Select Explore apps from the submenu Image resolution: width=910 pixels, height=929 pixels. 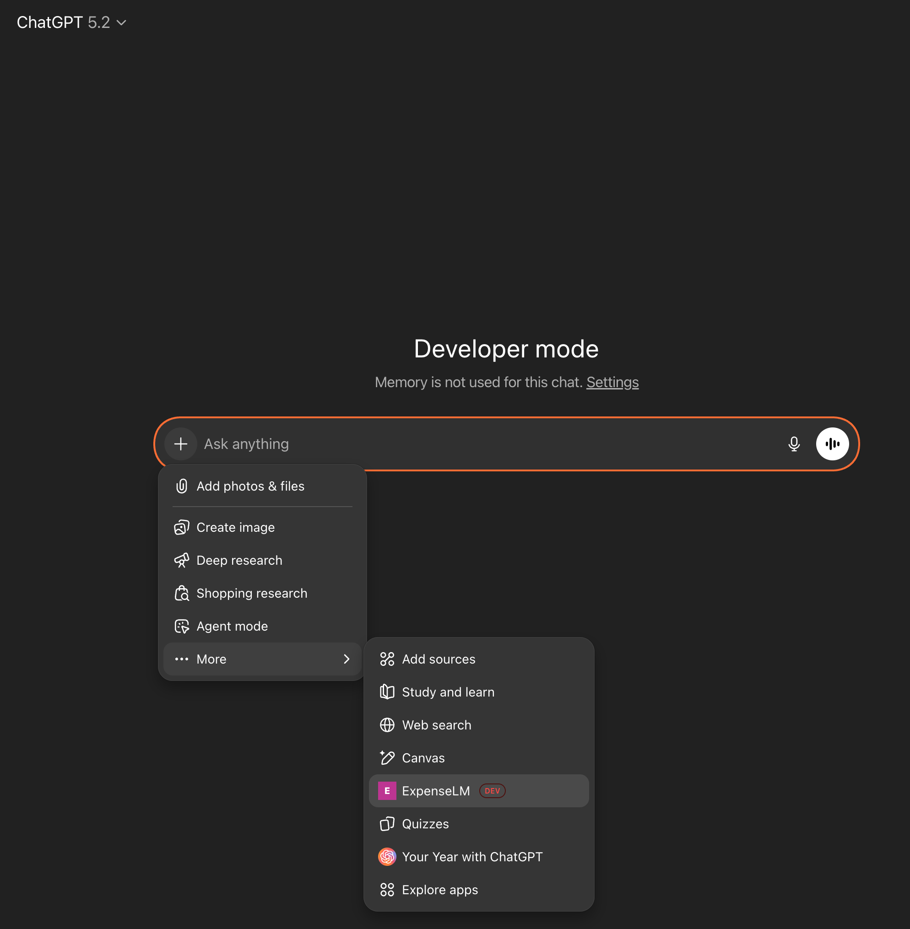click(x=440, y=889)
